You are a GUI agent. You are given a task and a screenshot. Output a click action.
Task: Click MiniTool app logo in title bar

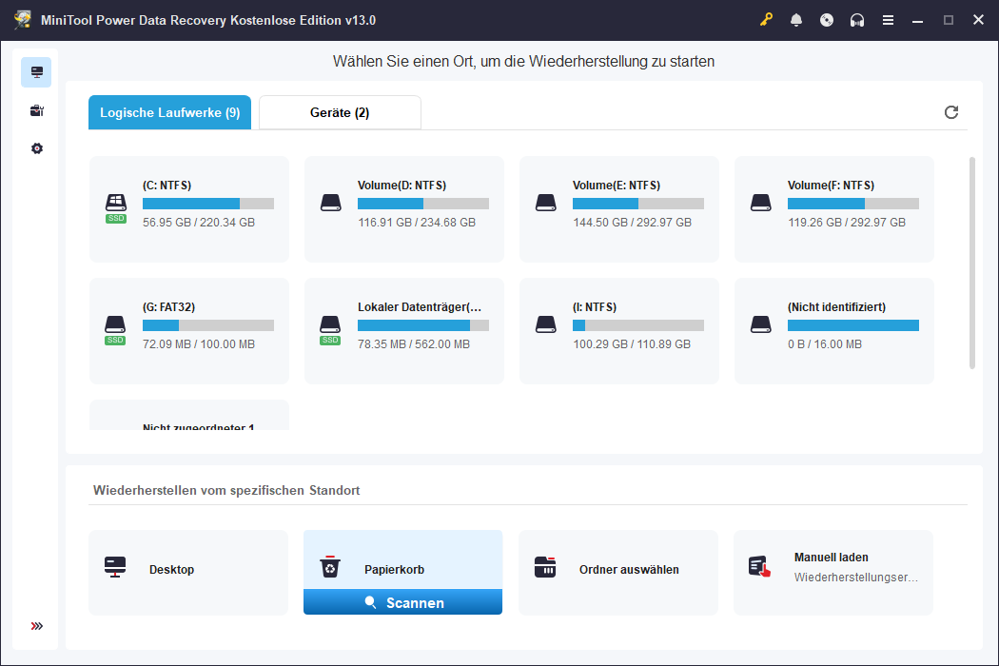pos(23,20)
